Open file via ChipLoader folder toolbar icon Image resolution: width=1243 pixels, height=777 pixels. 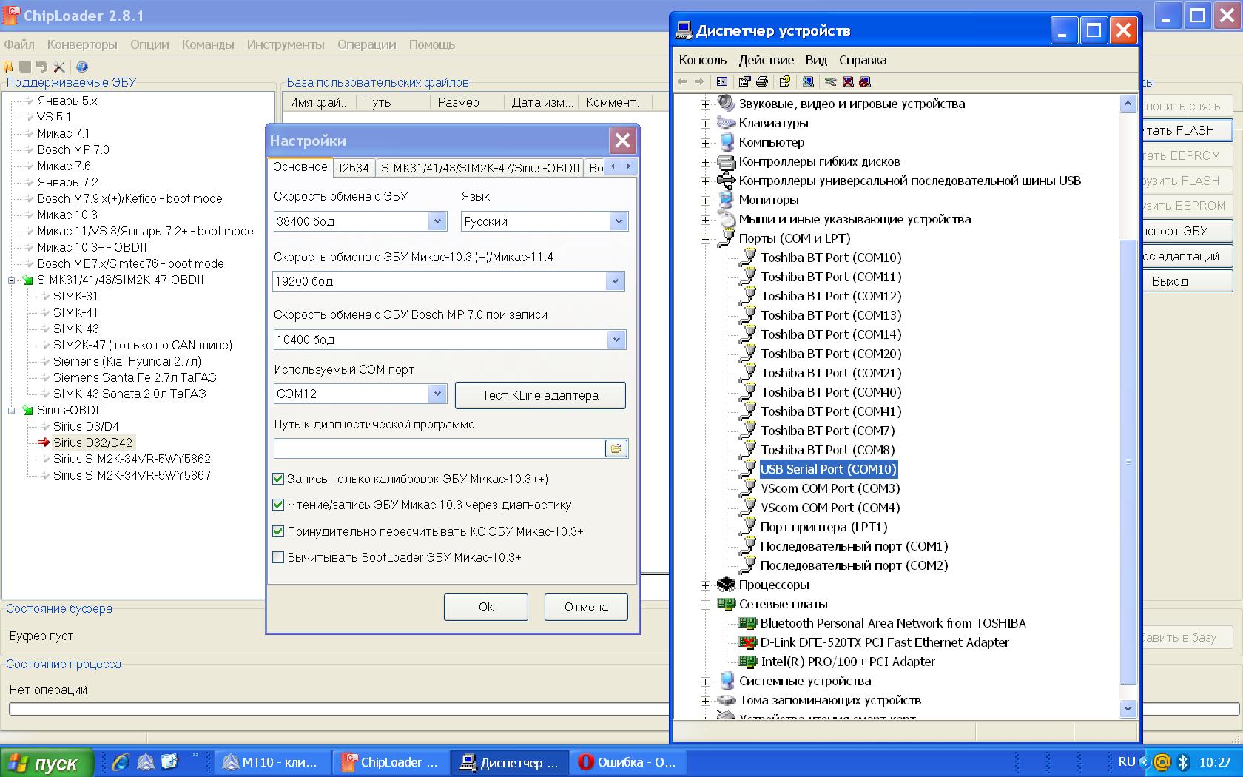pos(9,67)
